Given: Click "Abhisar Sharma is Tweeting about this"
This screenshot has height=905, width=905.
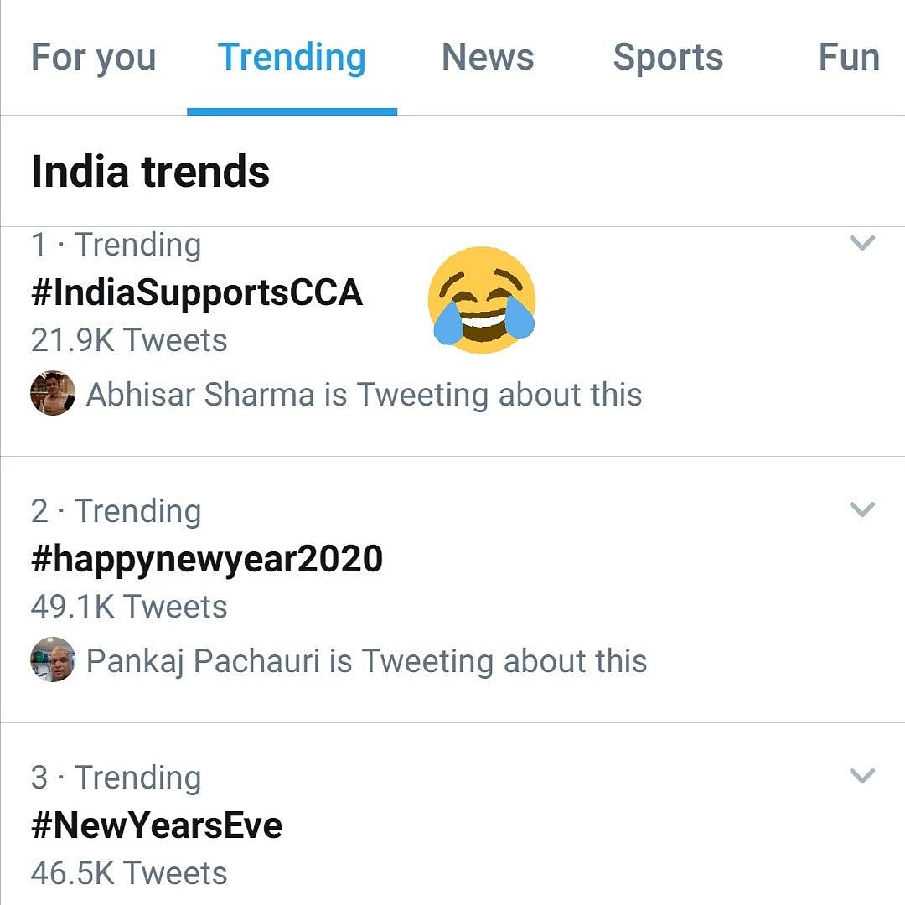Looking at the screenshot, I should pyautogui.click(x=365, y=395).
